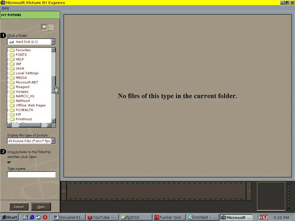The image size is (295, 221).
Task: Expand the Favorites folder tree node
Action: click(8, 50)
